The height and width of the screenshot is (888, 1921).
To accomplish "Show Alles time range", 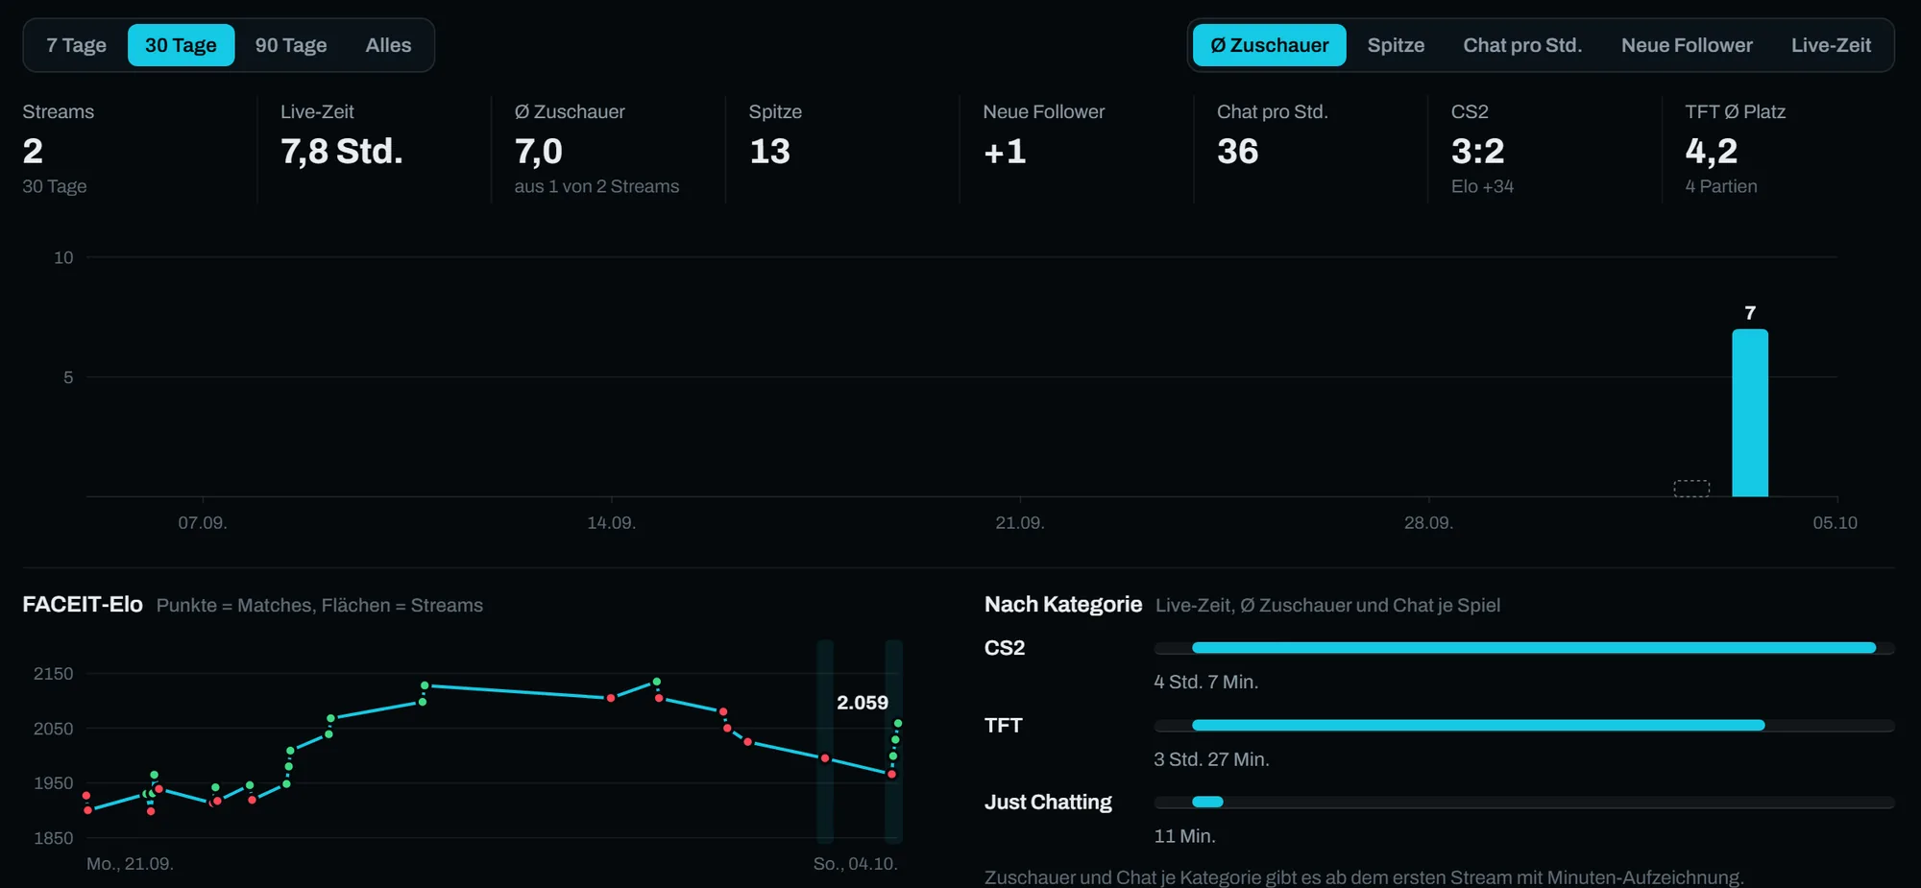I will tap(388, 45).
